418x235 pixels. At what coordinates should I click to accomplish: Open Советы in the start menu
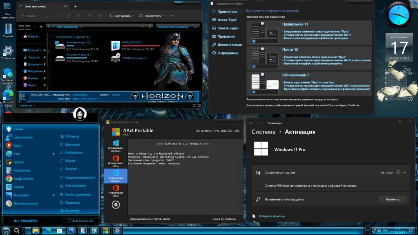(15, 129)
